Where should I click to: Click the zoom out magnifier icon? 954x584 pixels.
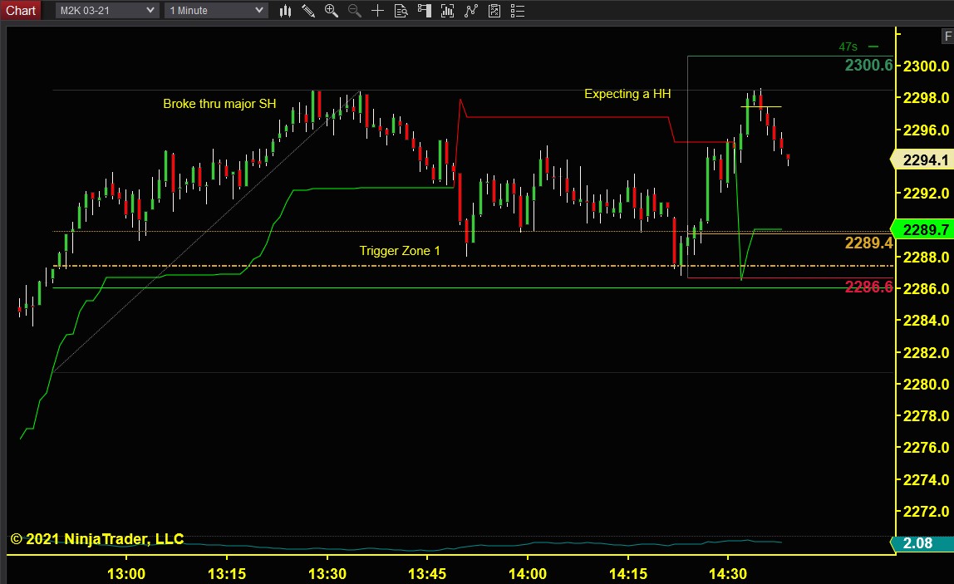click(x=354, y=10)
